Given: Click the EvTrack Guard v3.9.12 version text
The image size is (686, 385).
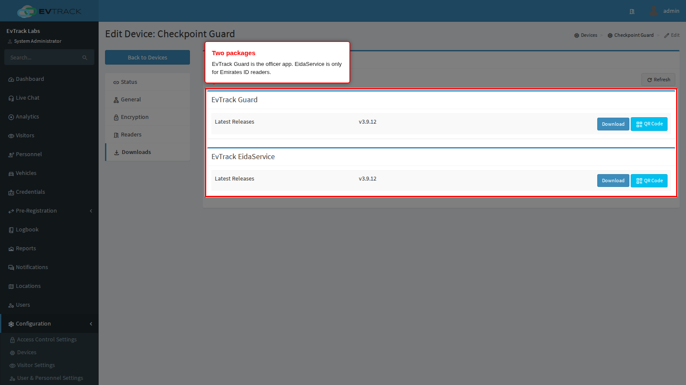Looking at the screenshot, I should pyautogui.click(x=367, y=122).
